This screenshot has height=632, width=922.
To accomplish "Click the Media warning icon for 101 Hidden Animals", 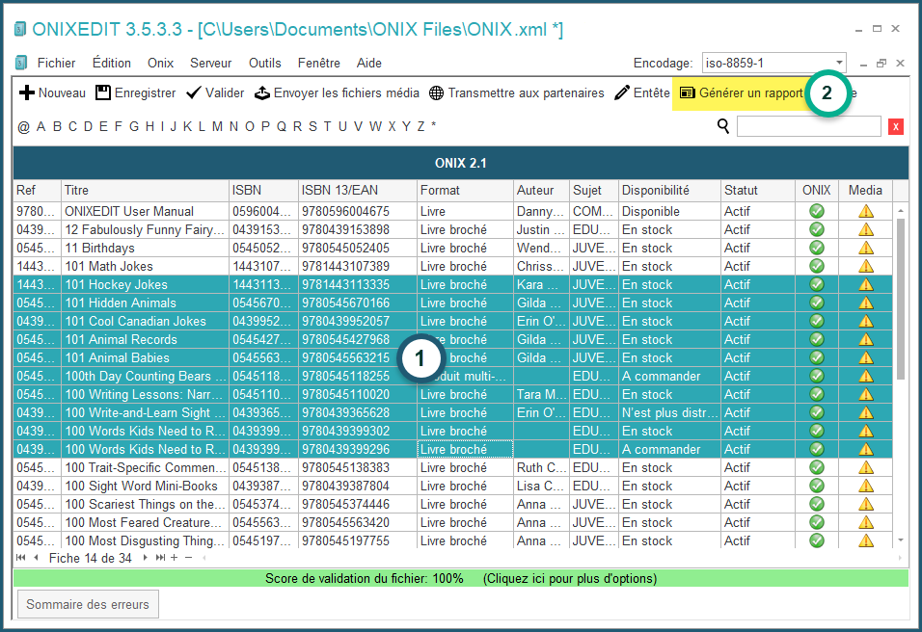I will coord(865,303).
